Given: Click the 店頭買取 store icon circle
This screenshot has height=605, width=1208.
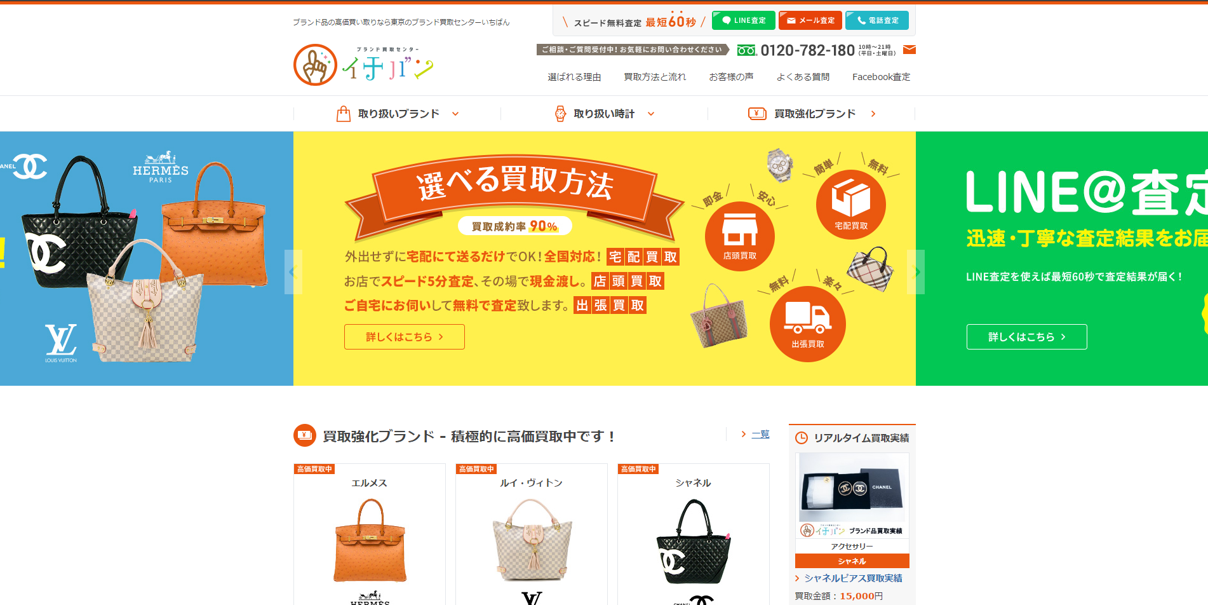Looking at the screenshot, I should [740, 236].
